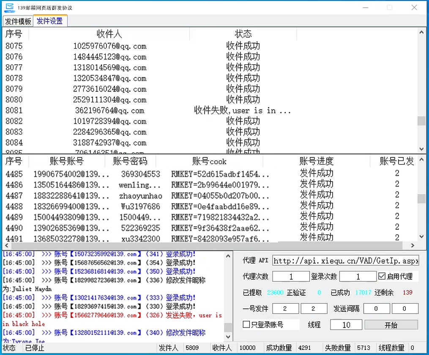Disable the 启用代理 checkbox
The image size is (429, 355).
pos(382,276)
